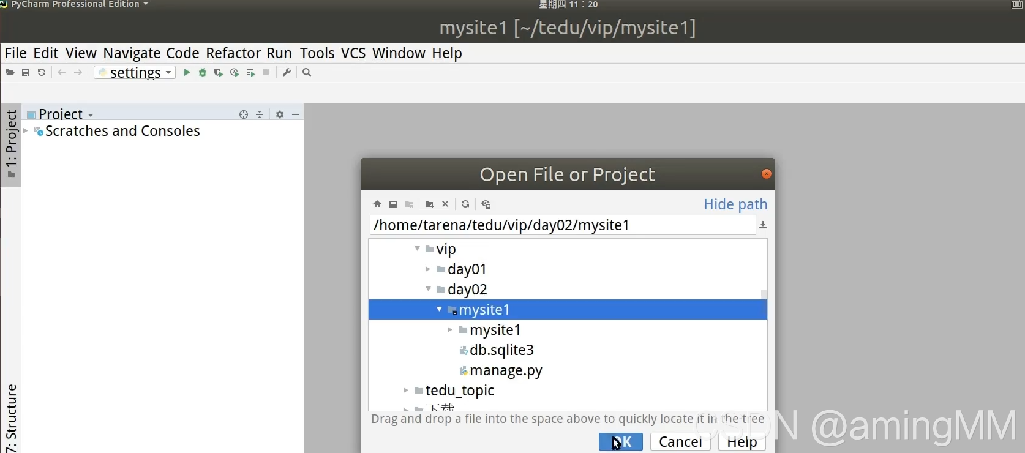Image resolution: width=1025 pixels, height=453 pixels.
Task: Run with coverage shield icon
Action: pyautogui.click(x=219, y=72)
